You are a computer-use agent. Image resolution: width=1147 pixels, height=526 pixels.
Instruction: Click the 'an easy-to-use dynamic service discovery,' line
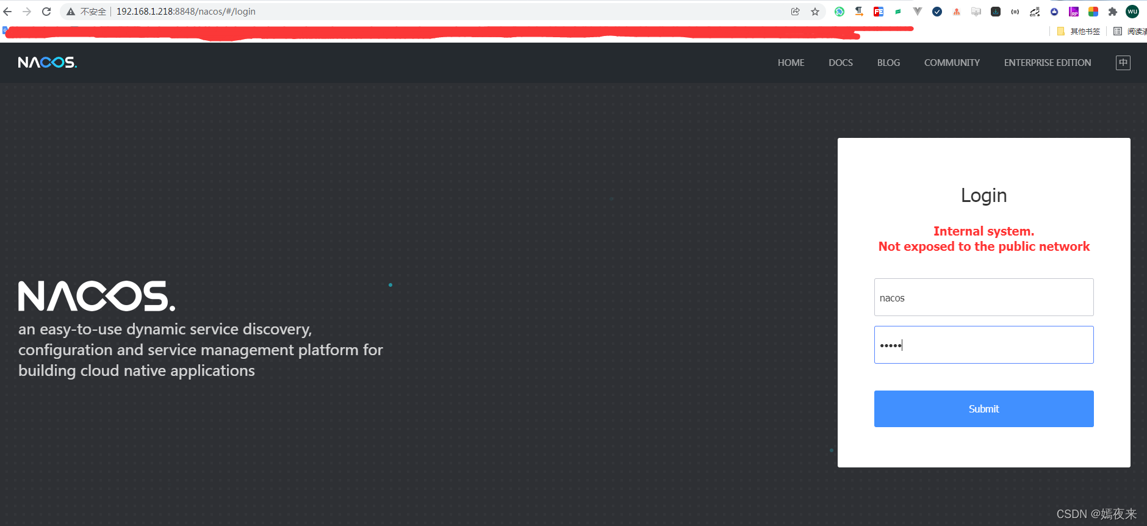(165, 330)
